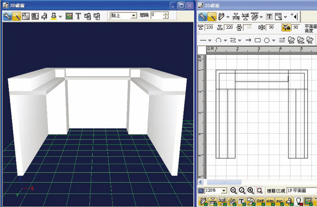Select the rectangle drawing tool
The image size is (317, 207).
(x=258, y=40)
